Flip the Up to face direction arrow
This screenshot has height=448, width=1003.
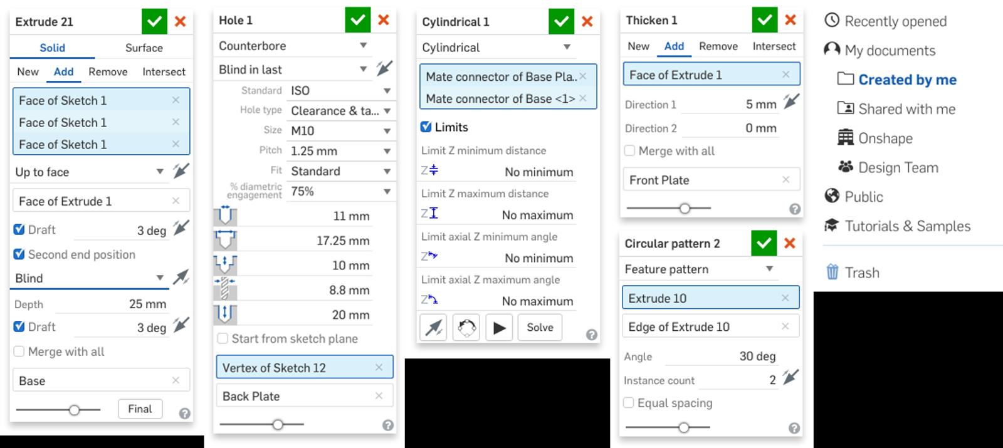click(181, 171)
